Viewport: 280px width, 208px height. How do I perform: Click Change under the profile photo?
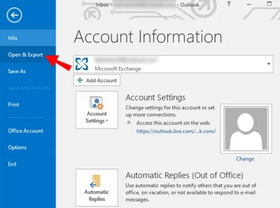coord(245,159)
